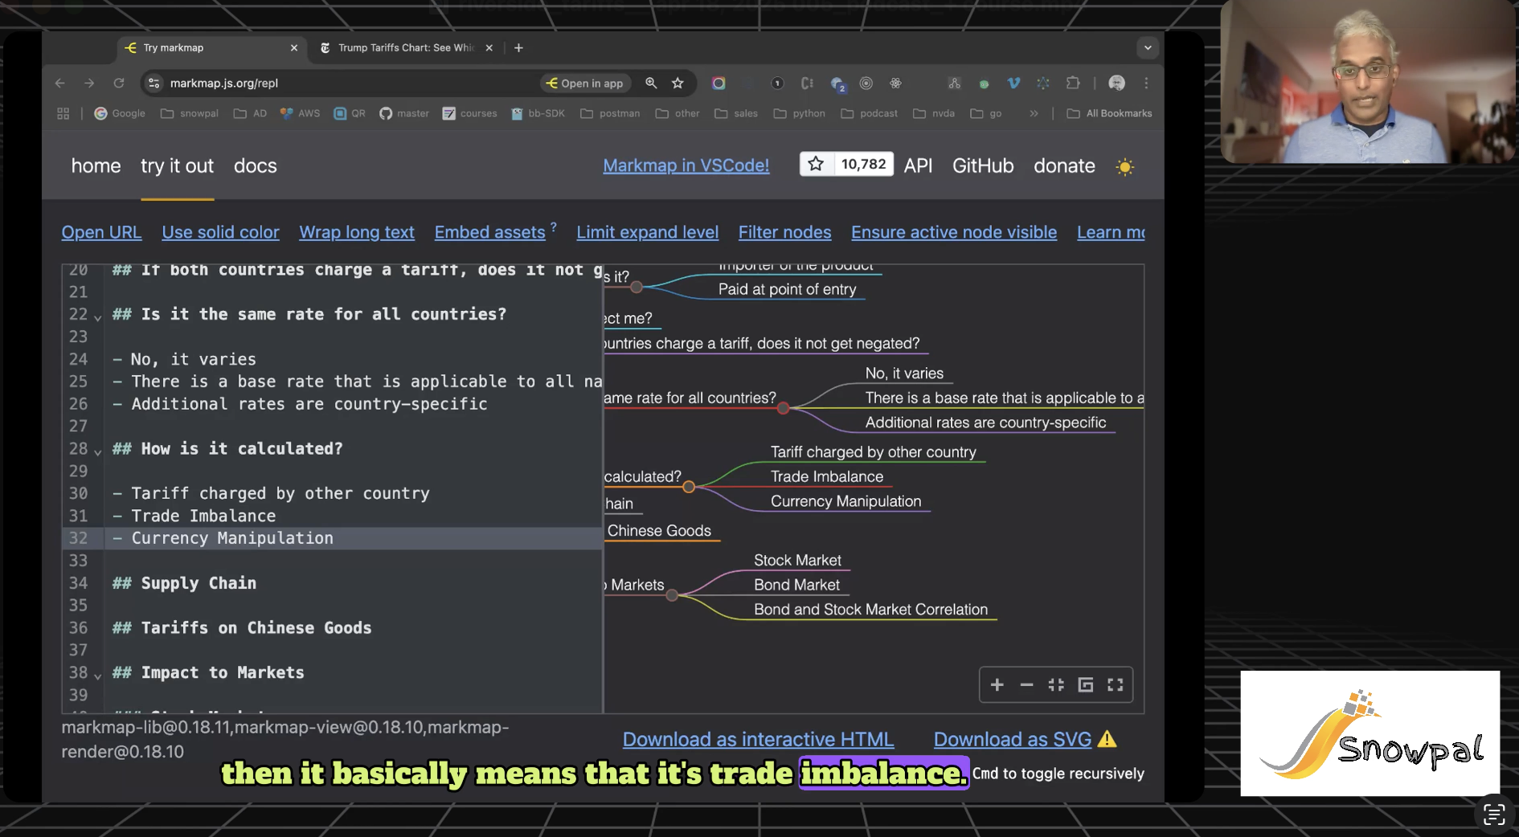Click the screen capture icon at bottom right
This screenshot has height=837, width=1519.
point(1493,814)
